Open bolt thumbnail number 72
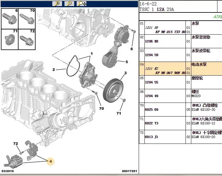The width and height of the screenshot is (222, 176). (27, 39)
